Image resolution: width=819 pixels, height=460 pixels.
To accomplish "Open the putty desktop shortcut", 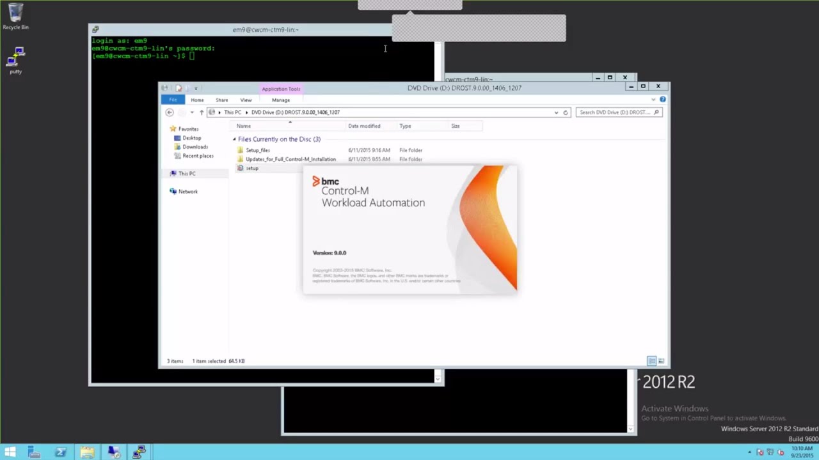I will (15, 61).
